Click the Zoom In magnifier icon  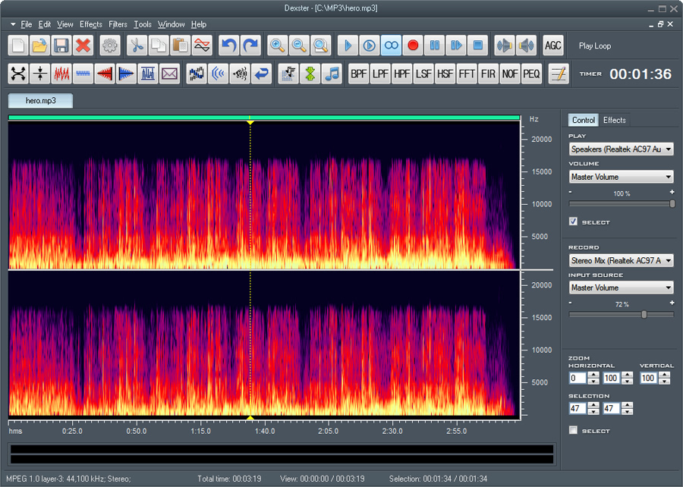[278, 46]
